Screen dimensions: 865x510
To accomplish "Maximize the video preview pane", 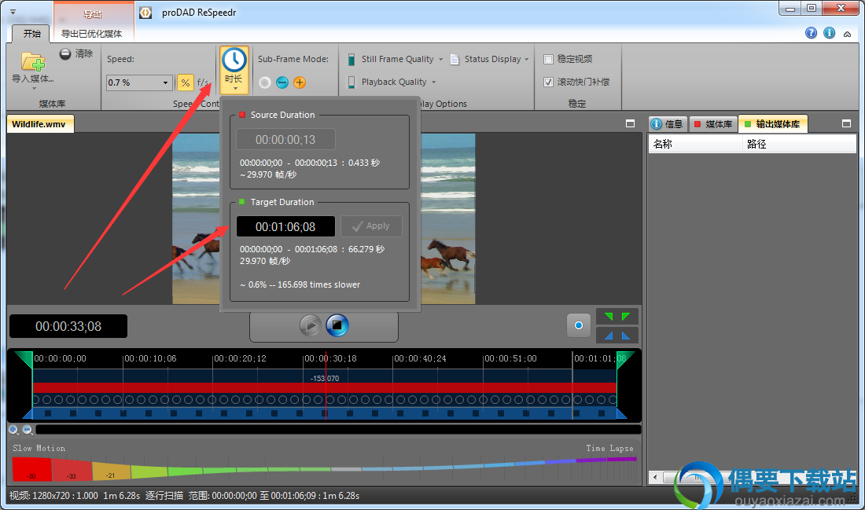I will 631,124.
